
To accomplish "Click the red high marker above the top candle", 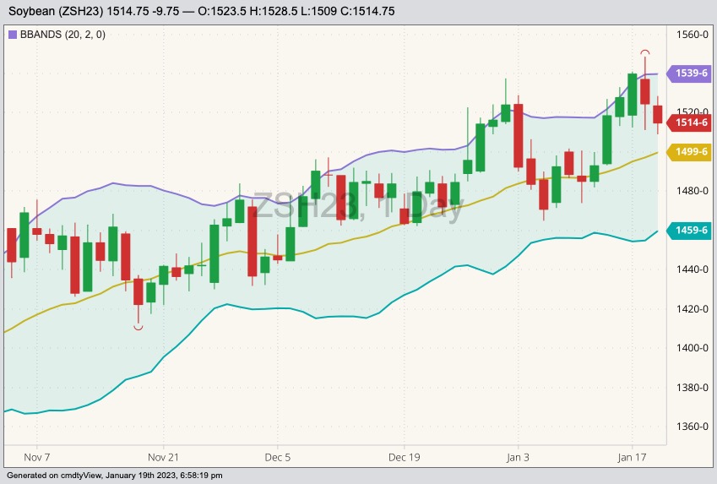I will (x=644, y=52).
